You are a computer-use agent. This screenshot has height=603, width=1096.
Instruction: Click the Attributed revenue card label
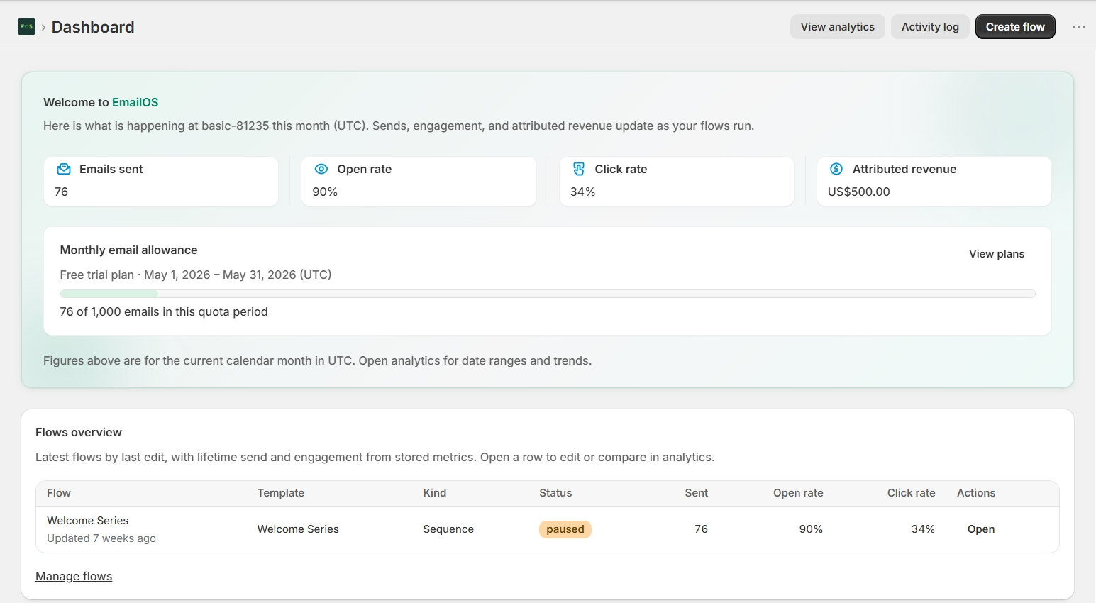(x=904, y=169)
